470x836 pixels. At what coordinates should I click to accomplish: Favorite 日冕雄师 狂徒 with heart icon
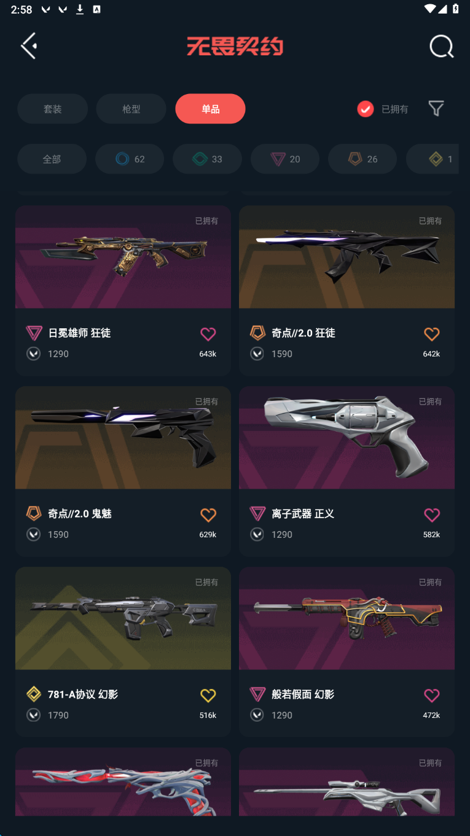coord(208,334)
